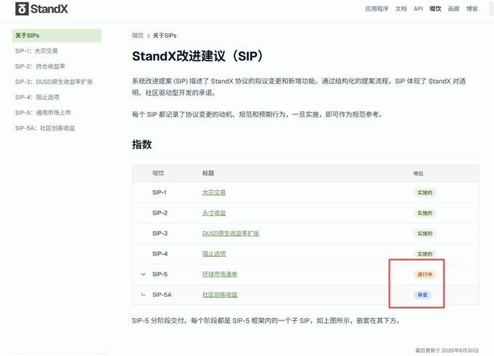Open the 应用程序 nav item
This screenshot has height=356, width=494.
coord(377,9)
